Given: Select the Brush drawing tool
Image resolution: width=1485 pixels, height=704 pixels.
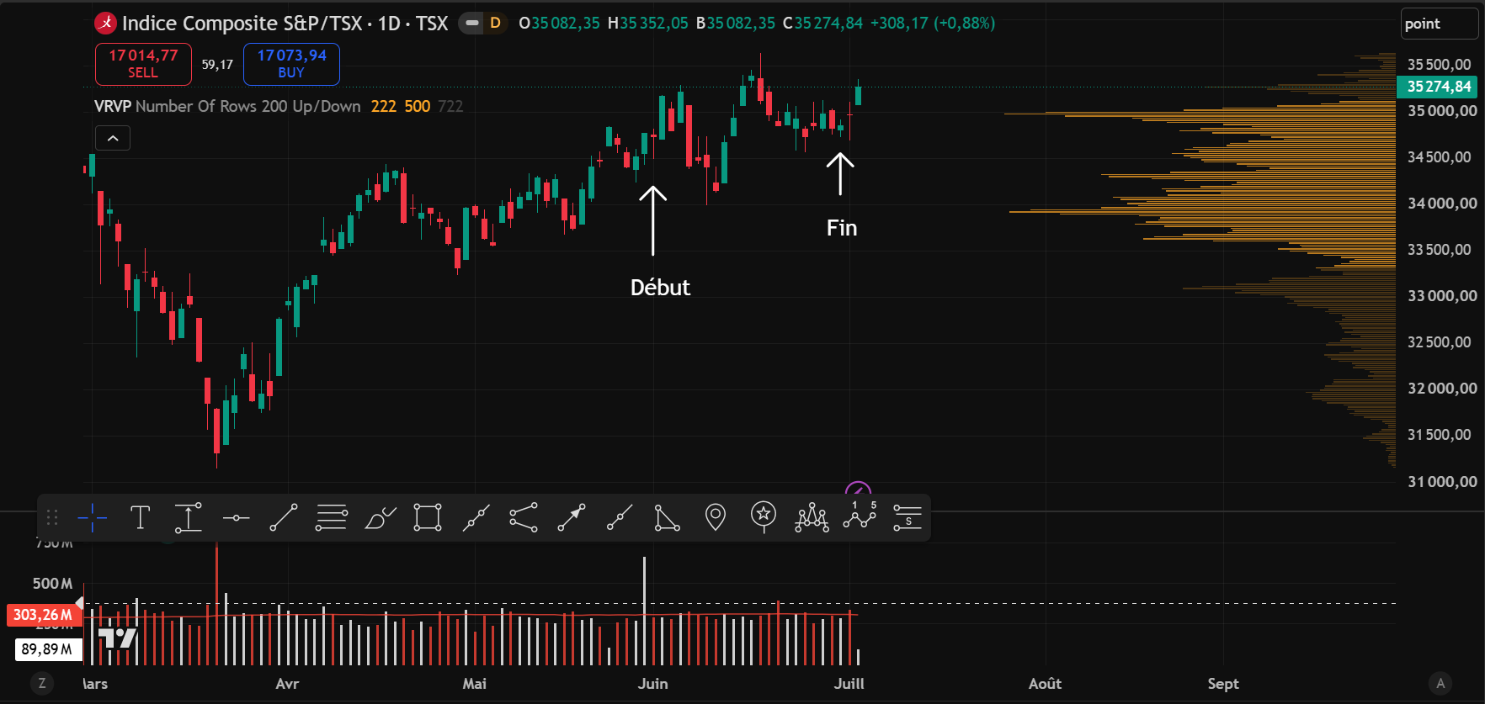Looking at the screenshot, I should (x=380, y=517).
